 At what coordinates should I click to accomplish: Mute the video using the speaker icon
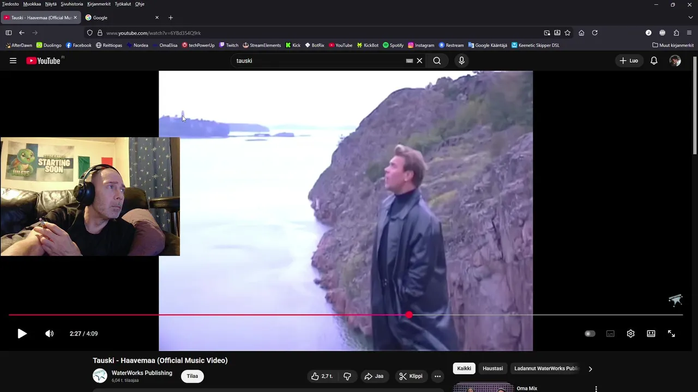[x=49, y=334]
